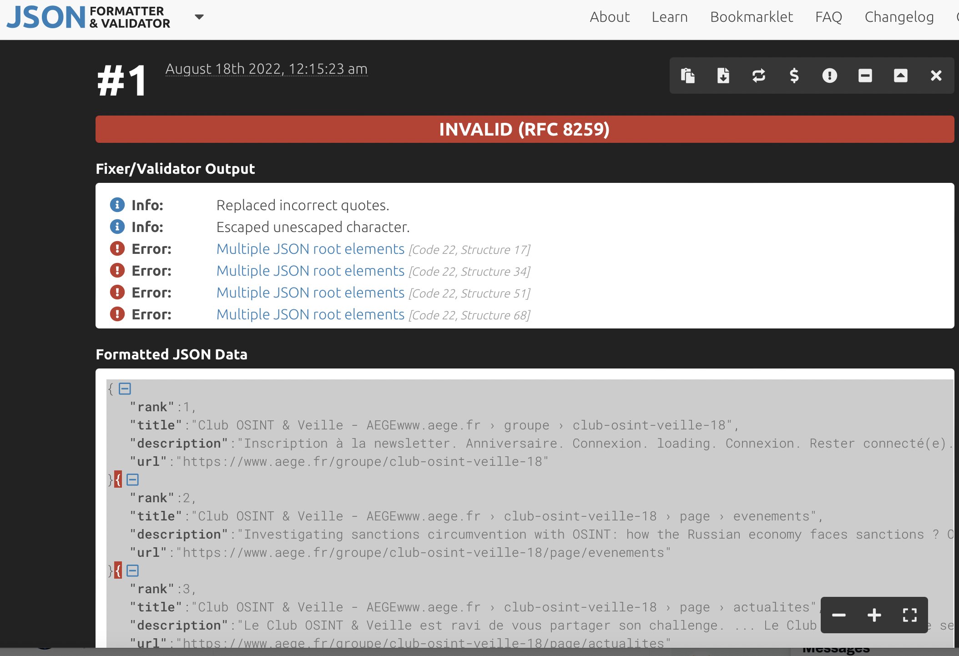Click the August 18th 2022 timestamp

point(266,69)
